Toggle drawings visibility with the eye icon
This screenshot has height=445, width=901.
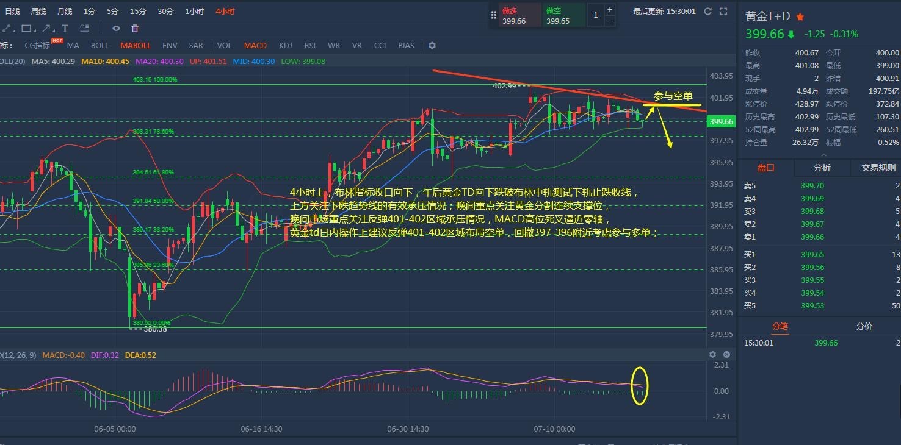[x=116, y=28]
